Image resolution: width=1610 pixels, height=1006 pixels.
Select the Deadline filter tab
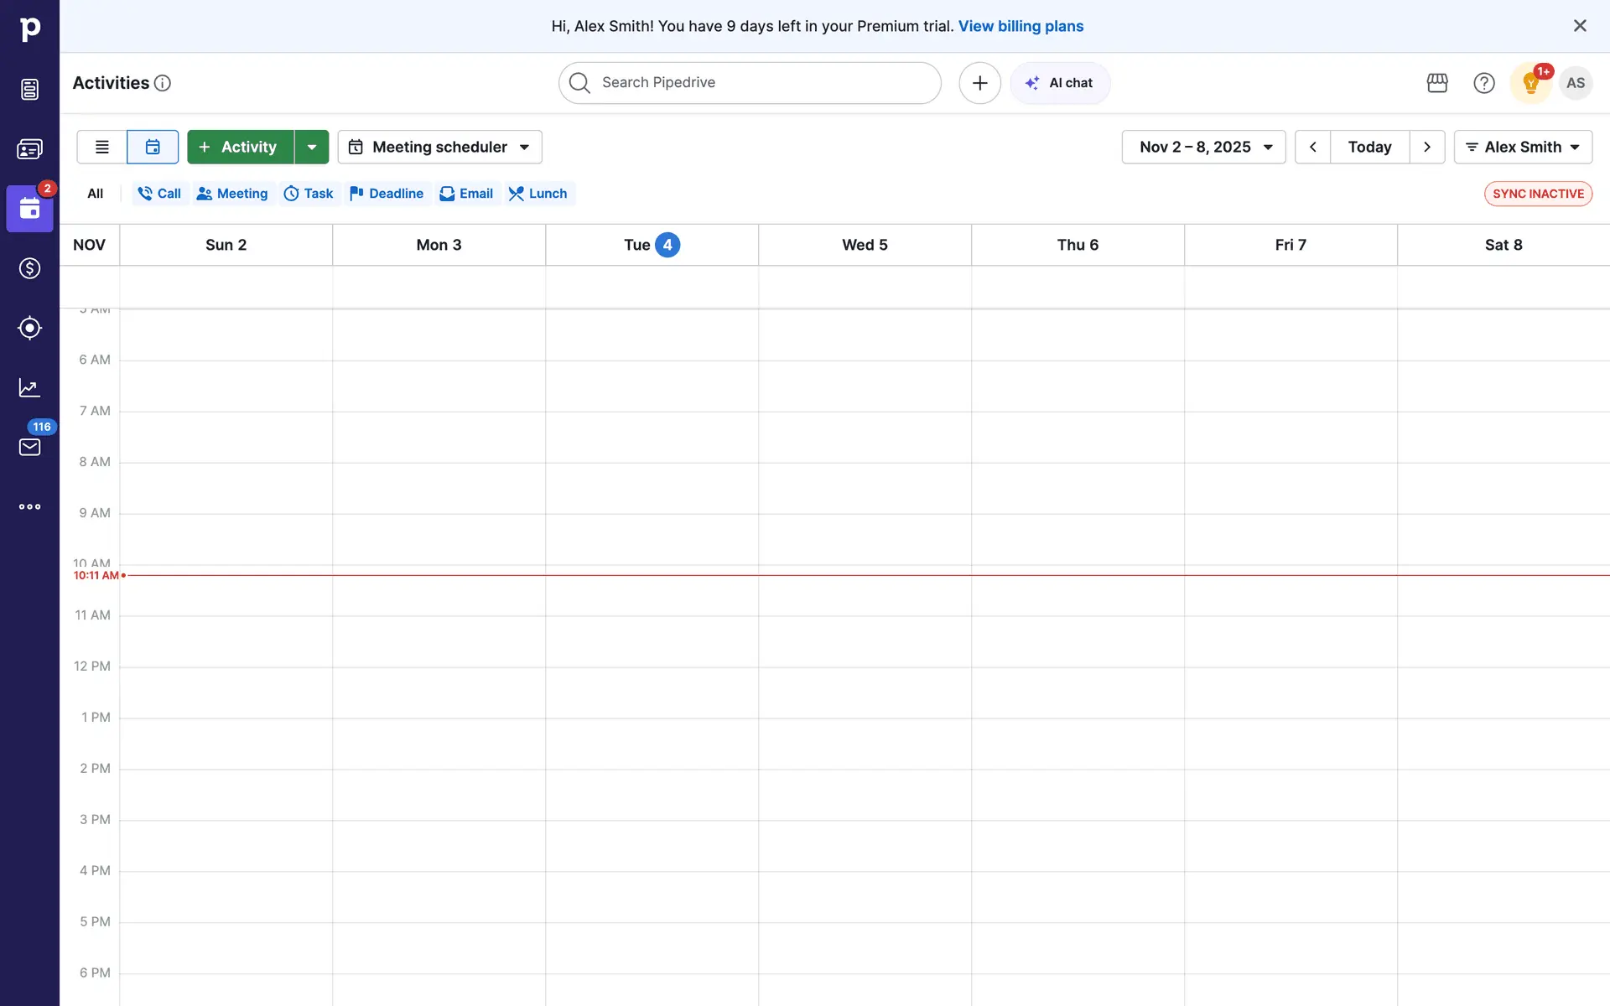(387, 194)
